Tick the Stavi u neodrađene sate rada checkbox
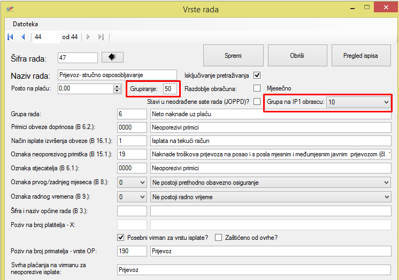This screenshot has height=280, width=399. pyautogui.click(x=257, y=101)
